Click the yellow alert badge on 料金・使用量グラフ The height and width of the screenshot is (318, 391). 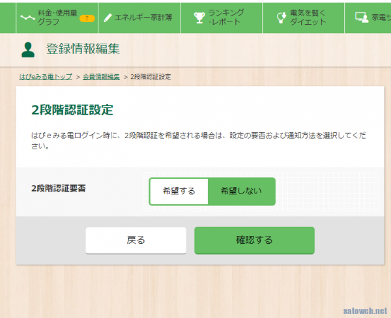coord(87,18)
